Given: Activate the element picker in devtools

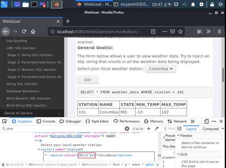Looking at the screenshot, I should click(5, 121).
